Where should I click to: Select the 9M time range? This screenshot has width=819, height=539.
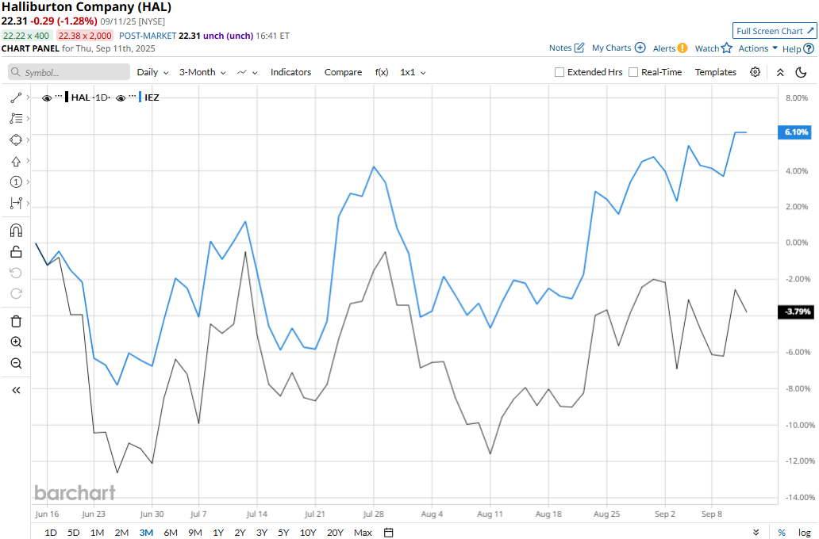(194, 532)
